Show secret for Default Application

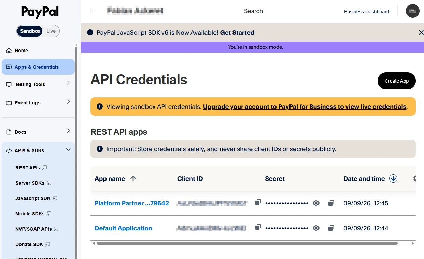tap(316, 228)
